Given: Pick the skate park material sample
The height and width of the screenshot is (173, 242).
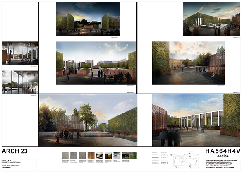Looking at the screenshot, I should 117,156.
